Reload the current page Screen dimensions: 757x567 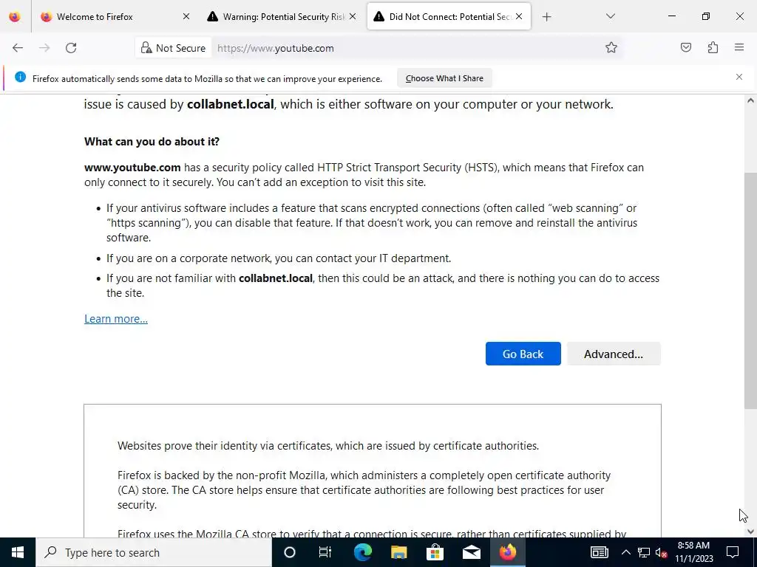(71, 48)
